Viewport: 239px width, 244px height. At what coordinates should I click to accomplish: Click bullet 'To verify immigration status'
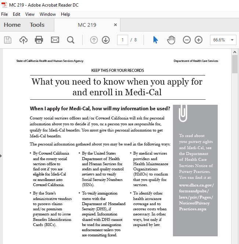tap(104, 214)
